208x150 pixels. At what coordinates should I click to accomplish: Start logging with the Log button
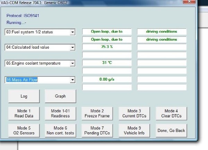[x=24, y=96]
